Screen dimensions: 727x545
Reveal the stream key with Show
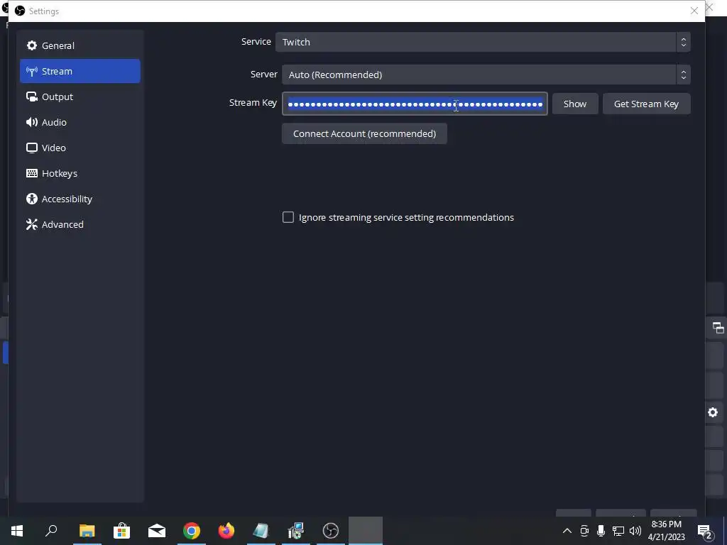tap(575, 104)
